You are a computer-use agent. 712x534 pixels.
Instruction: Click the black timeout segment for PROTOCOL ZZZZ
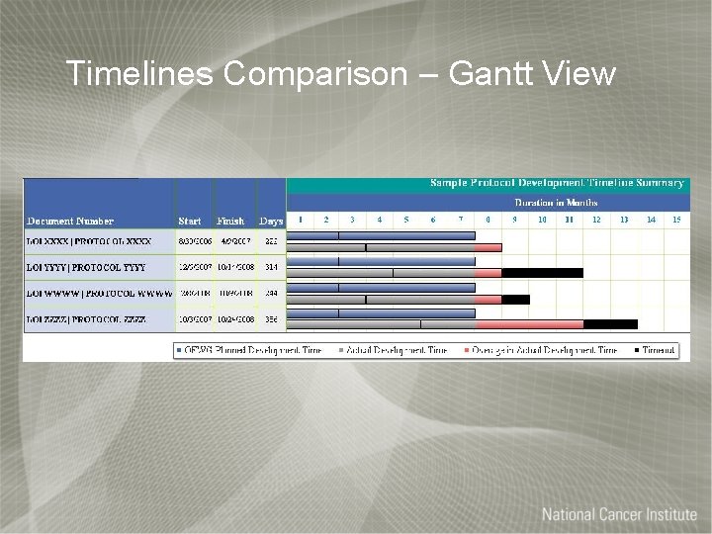click(x=611, y=324)
